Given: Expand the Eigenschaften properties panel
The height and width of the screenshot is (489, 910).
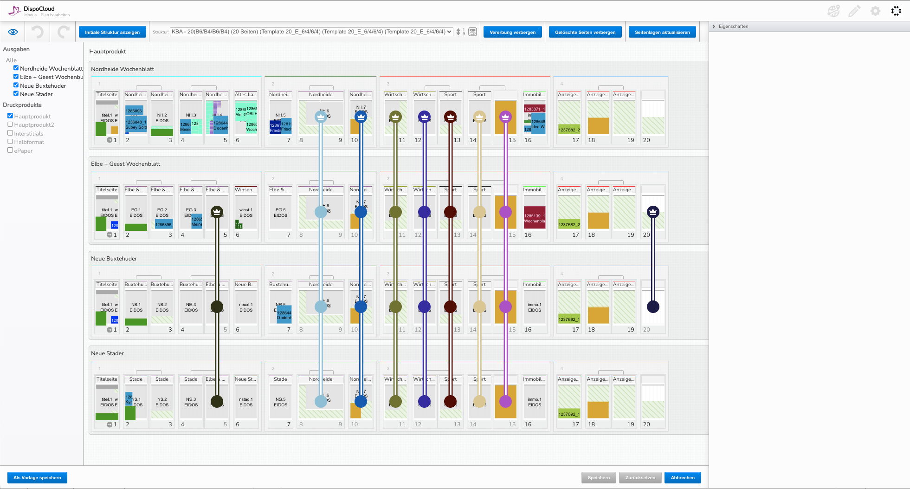Looking at the screenshot, I should (x=714, y=26).
